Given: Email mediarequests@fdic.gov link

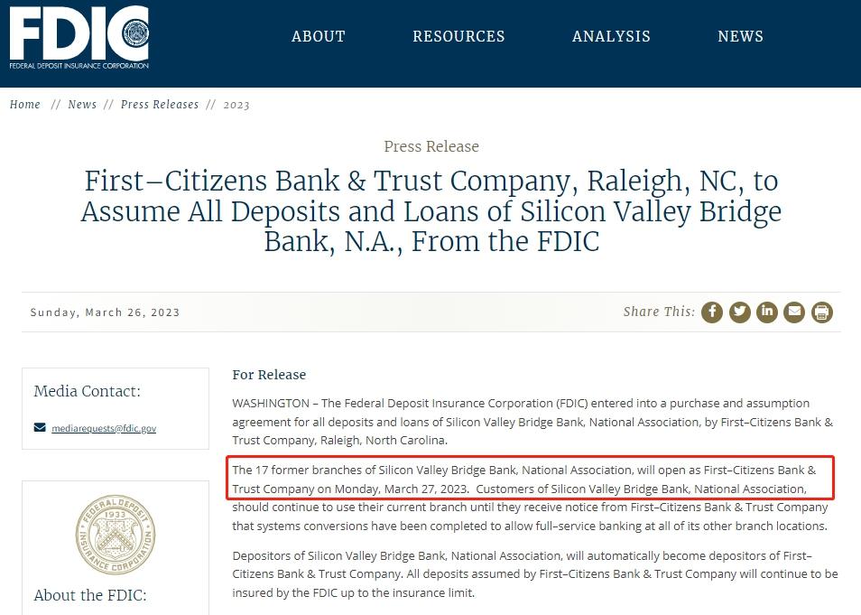Looking at the screenshot, I should click(x=104, y=428).
